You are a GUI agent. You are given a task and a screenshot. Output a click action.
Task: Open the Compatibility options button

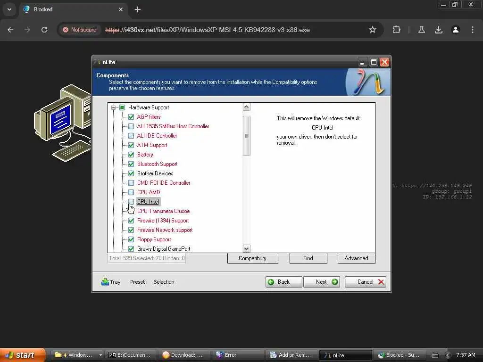(253, 258)
